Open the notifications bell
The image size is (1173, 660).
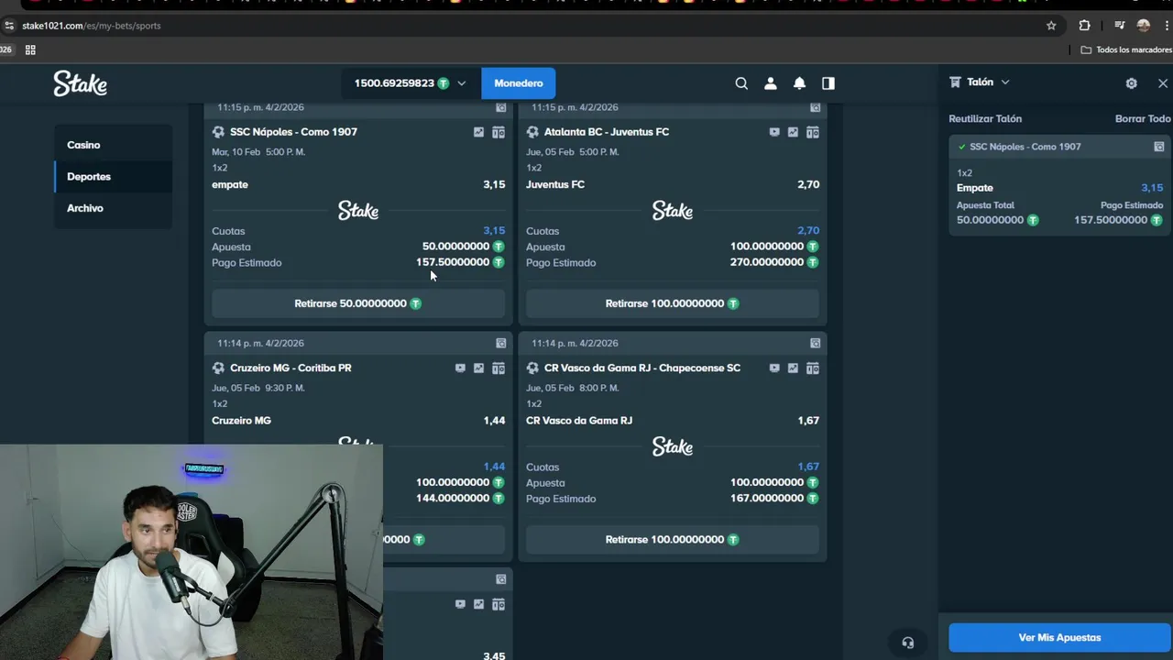799,83
